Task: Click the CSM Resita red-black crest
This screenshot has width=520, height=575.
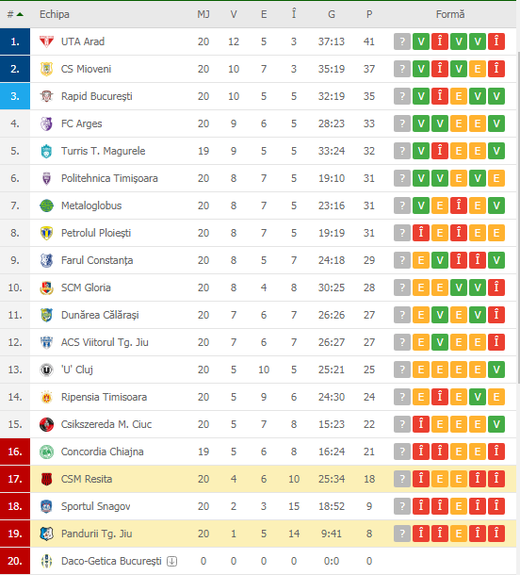Action: 46,479
